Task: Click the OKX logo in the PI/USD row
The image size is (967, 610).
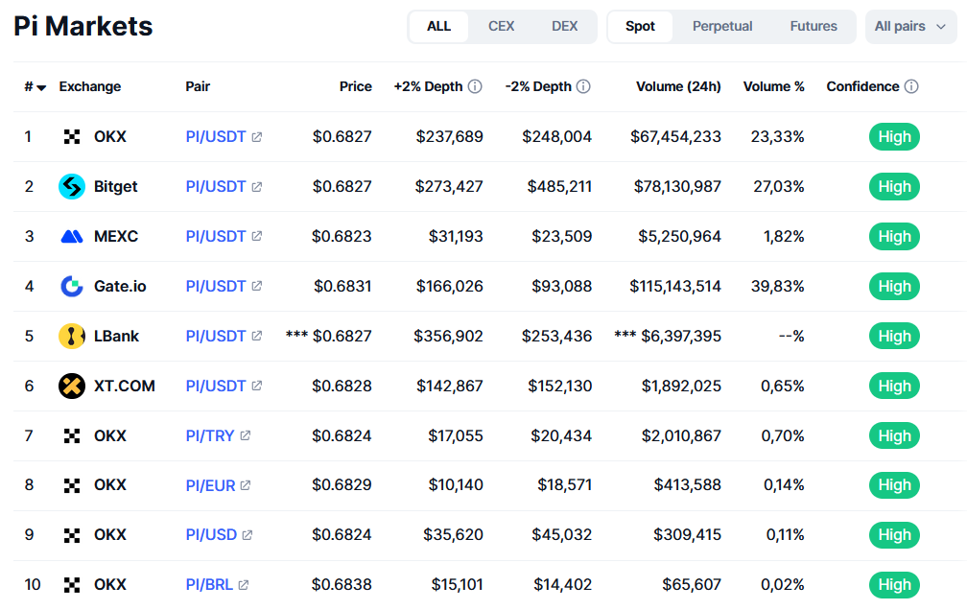Action: tap(72, 535)
